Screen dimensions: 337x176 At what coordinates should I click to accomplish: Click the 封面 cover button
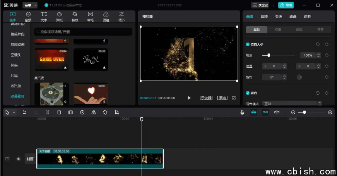coord(30,159)
